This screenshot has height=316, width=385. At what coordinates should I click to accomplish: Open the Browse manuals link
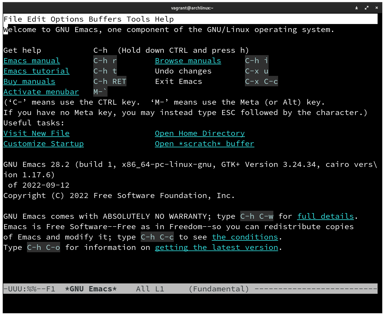pos(188,61)
